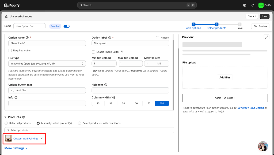Click help icon beside Products heading
The image size is (274, 155).
24,117
